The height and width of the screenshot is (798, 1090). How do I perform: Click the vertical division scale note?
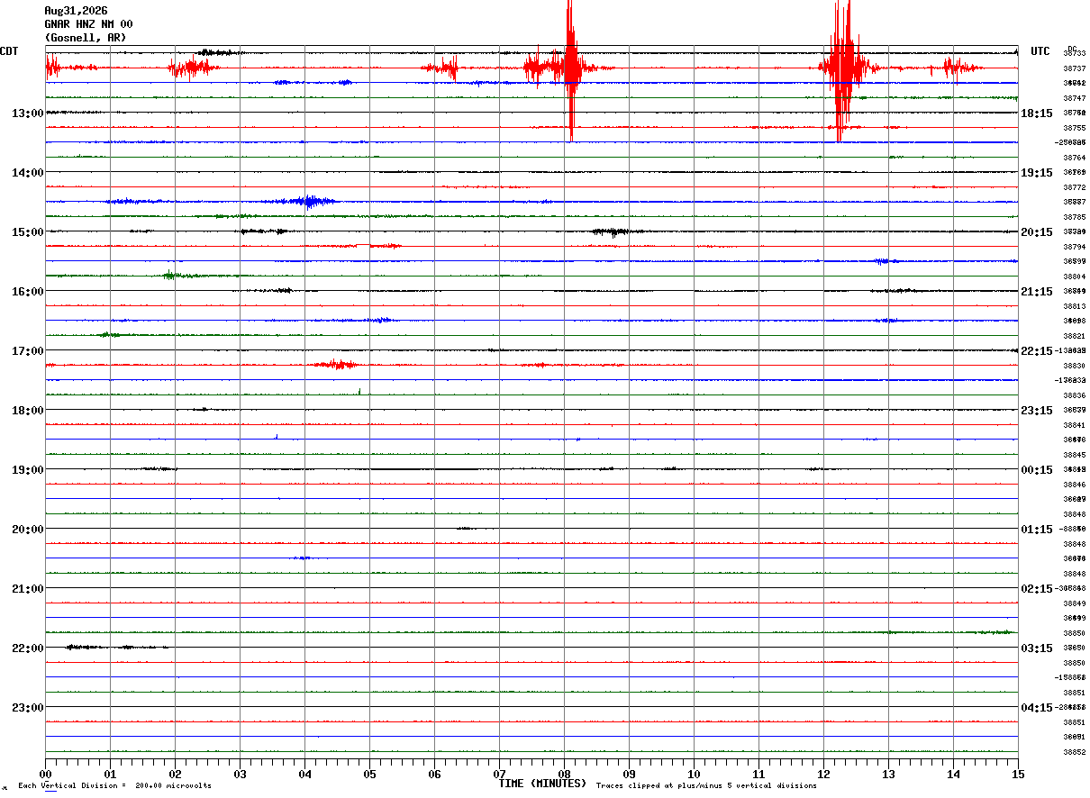click(x=114, y=786)
